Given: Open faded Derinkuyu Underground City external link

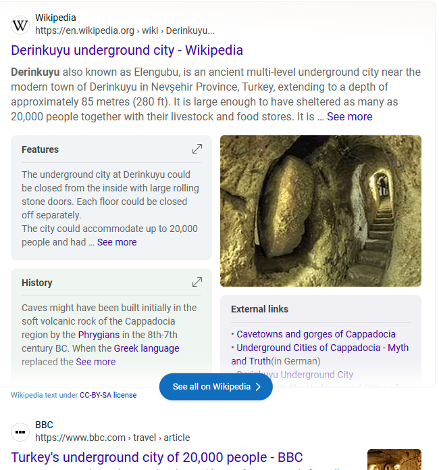Looking at the screenshot, I should pos(295,375).
